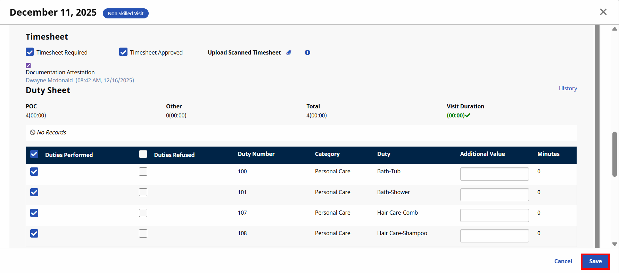This screenshot has height=273, width=619.
Task: Open the Duty Sheet History link
Action: [x=568, y=88]
